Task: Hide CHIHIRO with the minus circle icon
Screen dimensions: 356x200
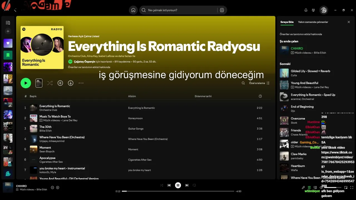Action: [52, 187]
